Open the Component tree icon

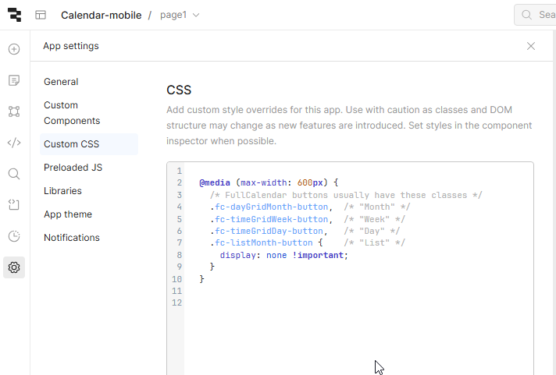coord(14,111)
